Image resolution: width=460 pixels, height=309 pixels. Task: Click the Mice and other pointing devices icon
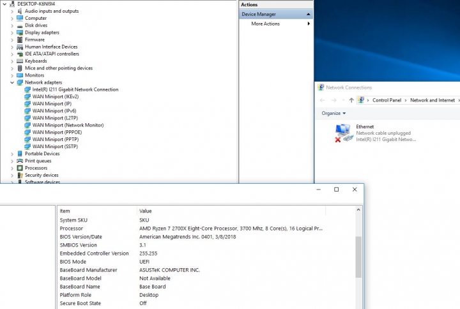20,68
